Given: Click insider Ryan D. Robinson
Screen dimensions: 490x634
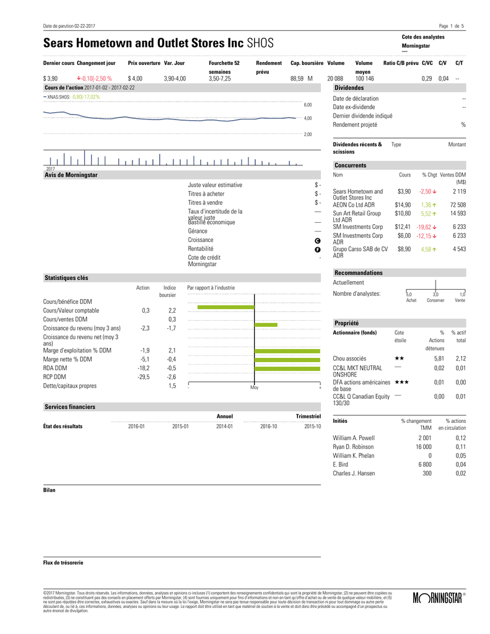Looking at the screenshot, I should coord(353,447).
